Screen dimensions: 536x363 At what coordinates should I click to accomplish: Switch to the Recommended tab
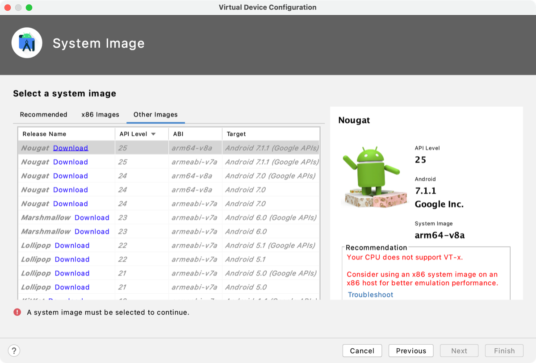coord(43,114)
